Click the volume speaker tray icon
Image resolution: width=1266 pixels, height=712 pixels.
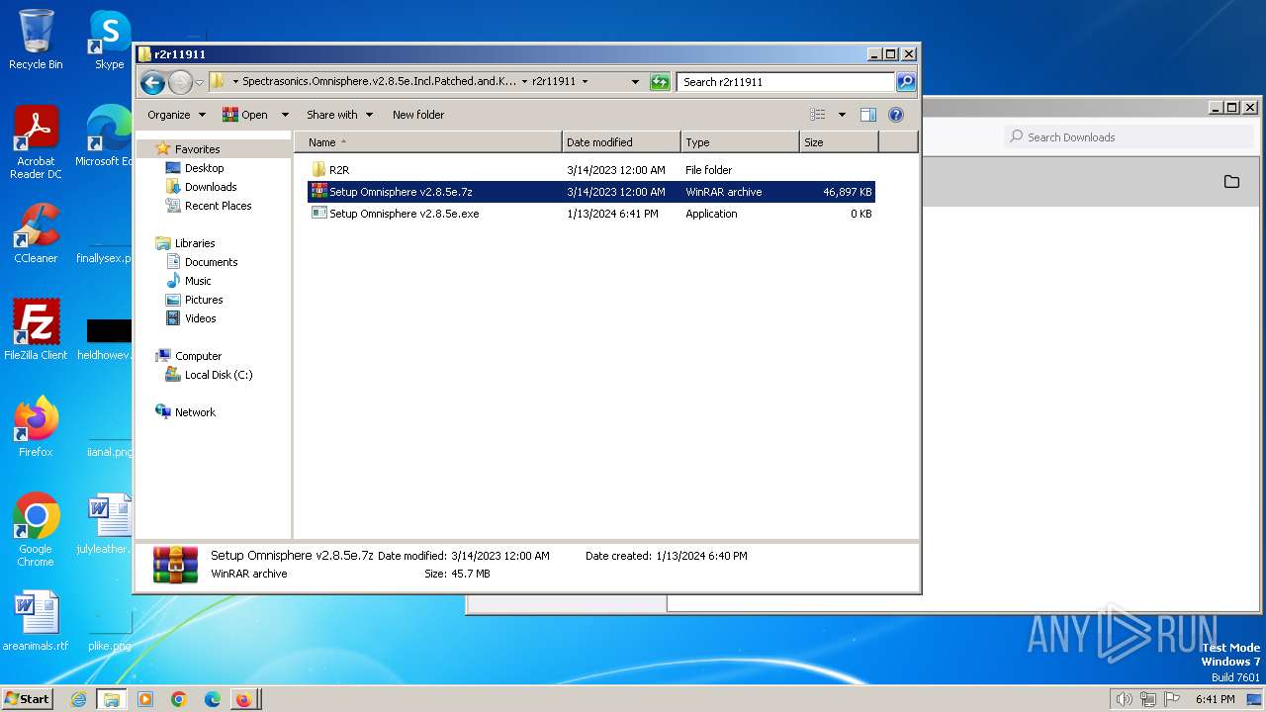[1124, 699]
